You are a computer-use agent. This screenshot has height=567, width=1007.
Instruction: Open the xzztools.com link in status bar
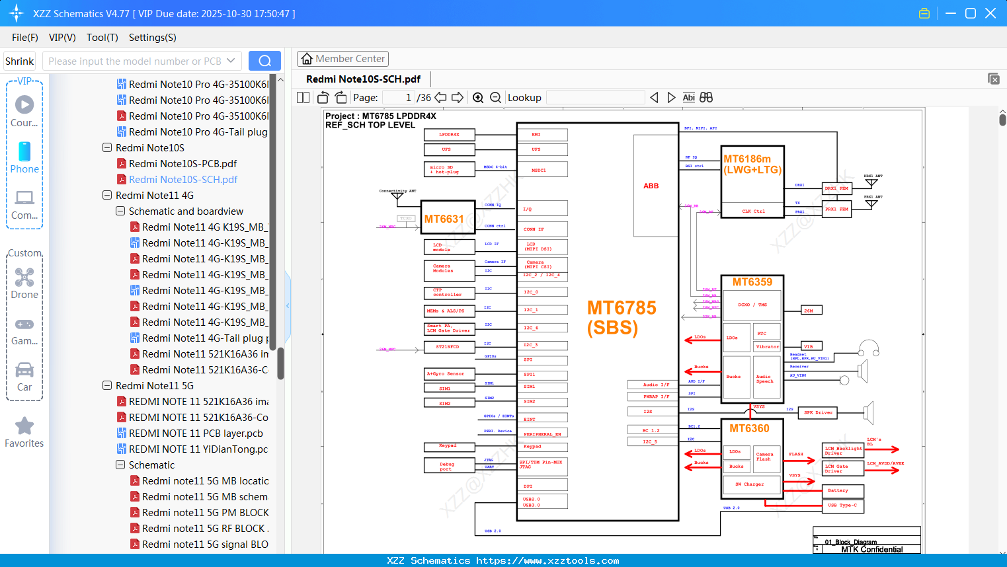coord(547,560)
